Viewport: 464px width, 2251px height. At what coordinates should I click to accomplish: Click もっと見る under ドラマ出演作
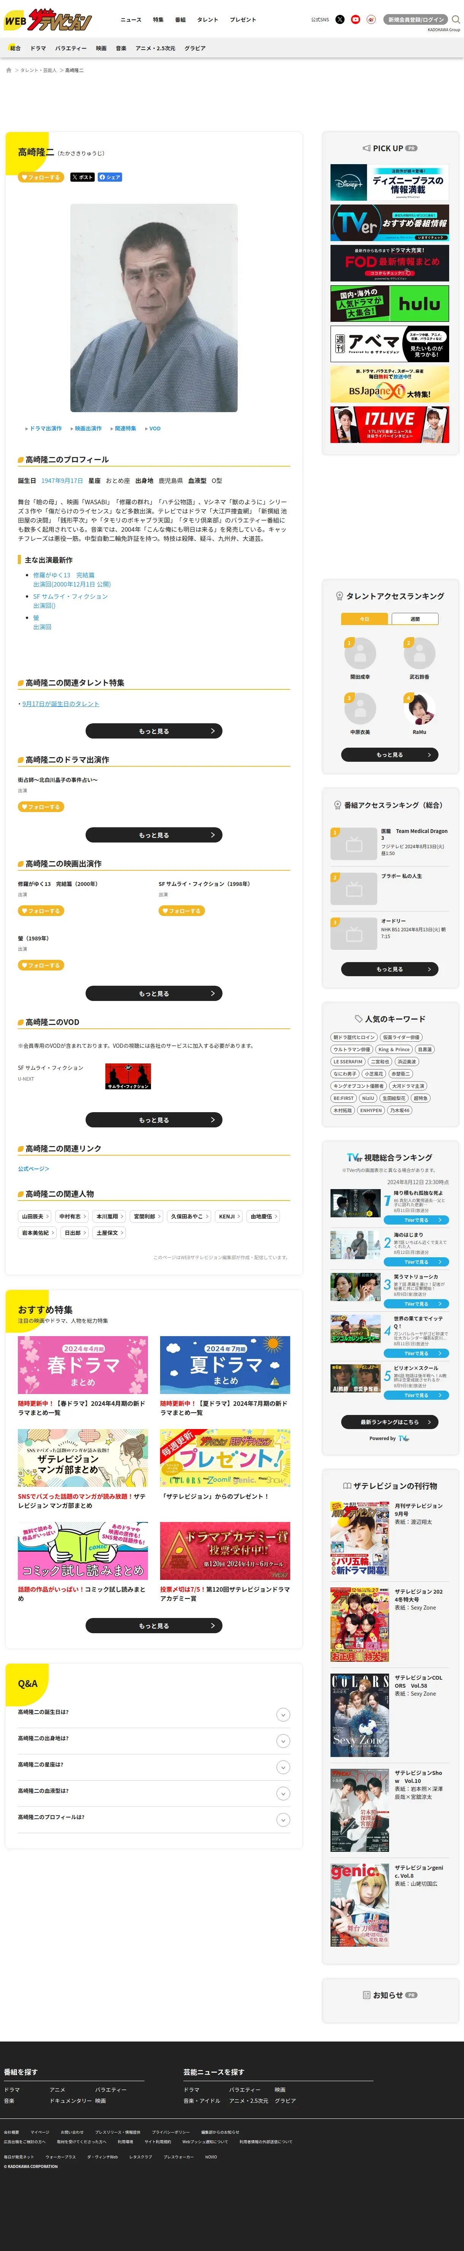[x=154, y=835]
